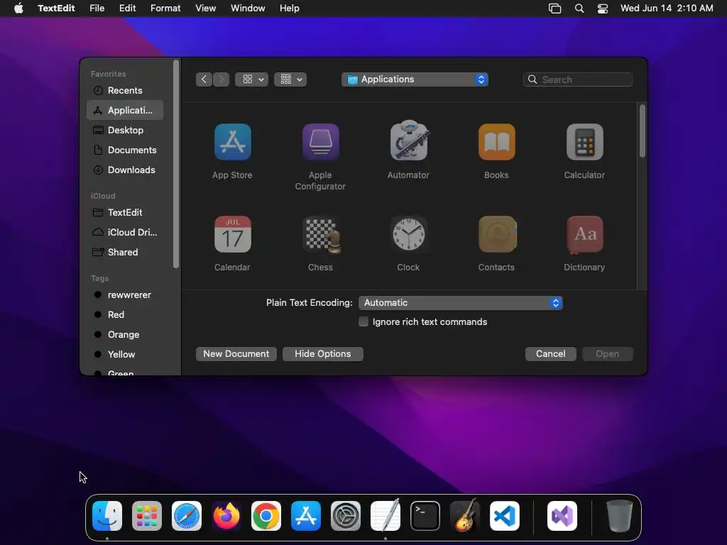Open Spotlight search in the menu bar
Image resolution: width=727 pixels, height=545 pixels.
click(579, 9)
